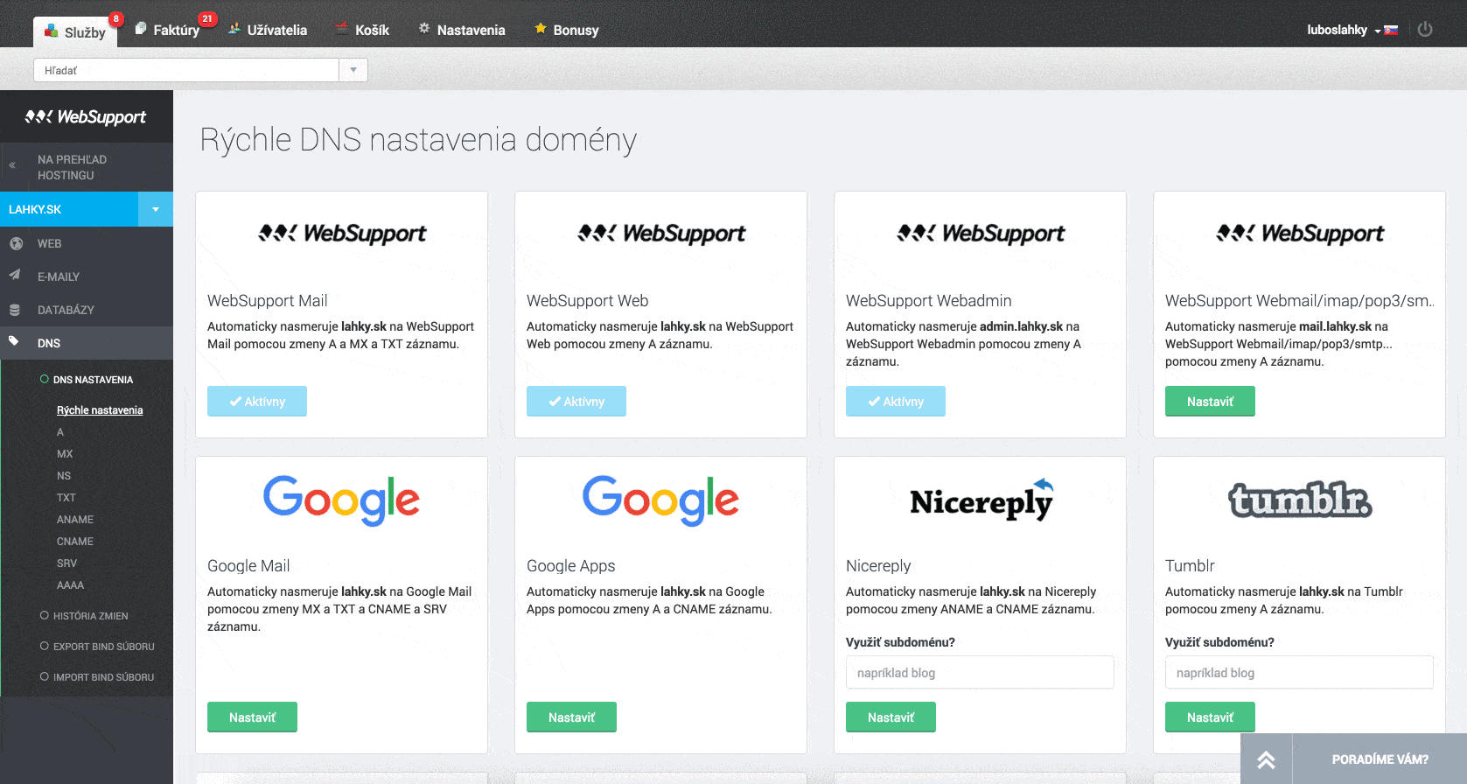Screen dimensions: 1467x784
Task: Click Google logo on Google Apps card
Action: [660, 500]
